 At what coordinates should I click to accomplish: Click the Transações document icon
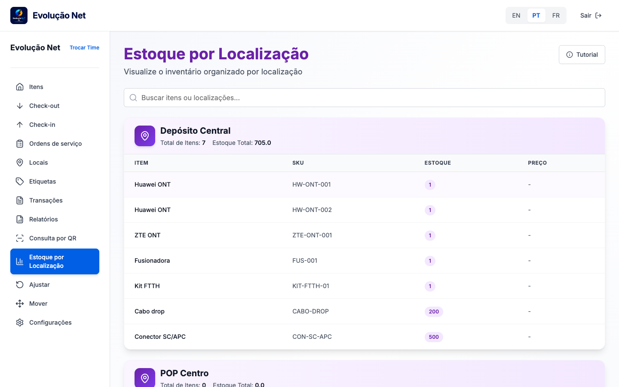coord(20,200)
